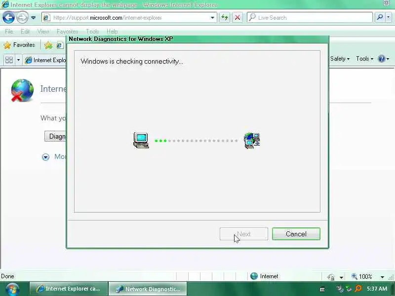Click the globe with red X icon

click(22, 90)
